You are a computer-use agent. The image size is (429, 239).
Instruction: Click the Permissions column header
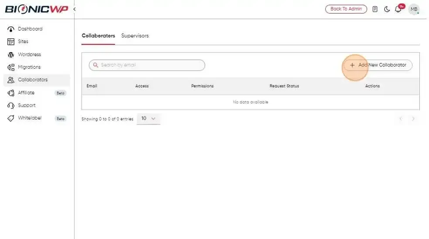202,86
